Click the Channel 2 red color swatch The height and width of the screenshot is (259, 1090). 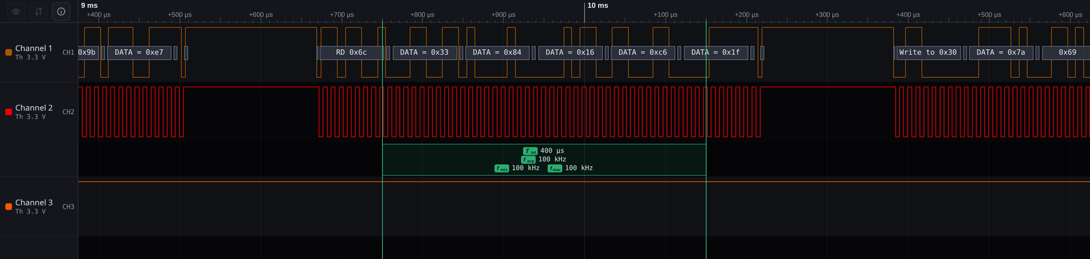pos(8,112)
